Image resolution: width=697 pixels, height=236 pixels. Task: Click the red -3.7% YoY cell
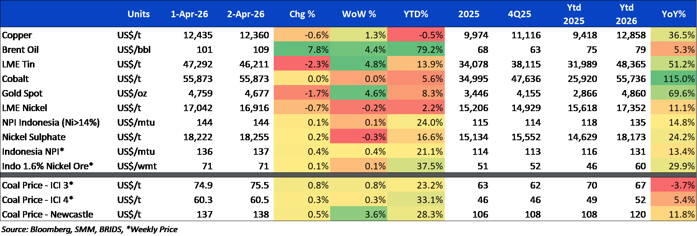(x=674, y=185)
